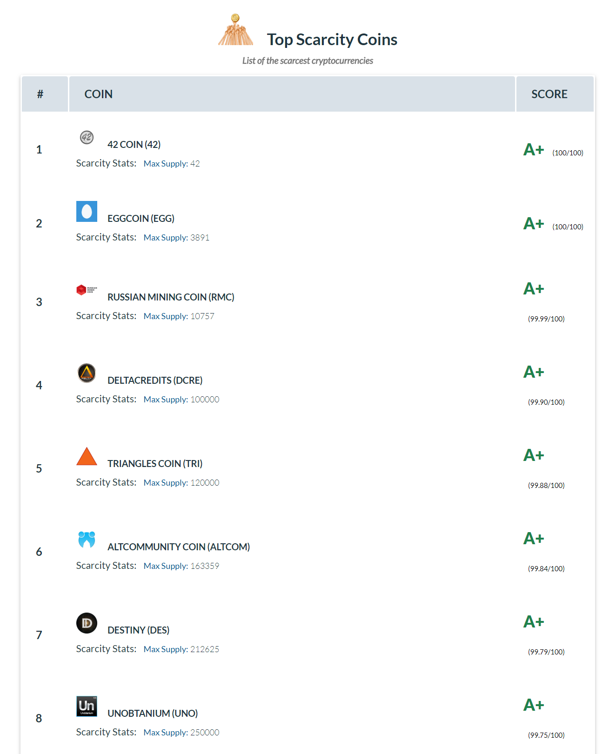Click the Russian Mining Coin red logo
The width and height of the screenshot is (616, 754).
tap(87, 290)
